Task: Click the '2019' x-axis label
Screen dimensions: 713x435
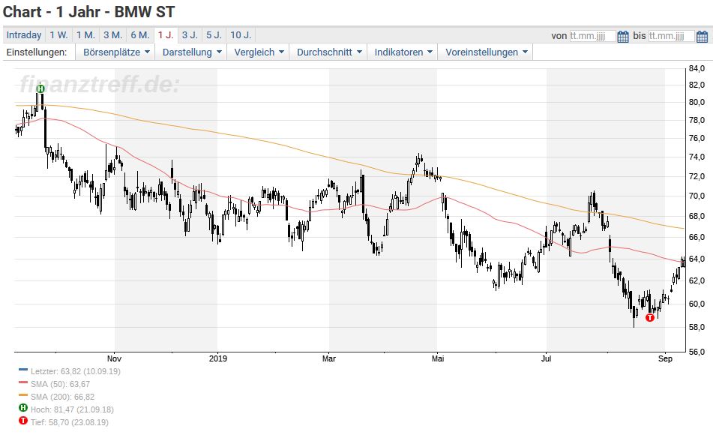Action: point(218,358)
